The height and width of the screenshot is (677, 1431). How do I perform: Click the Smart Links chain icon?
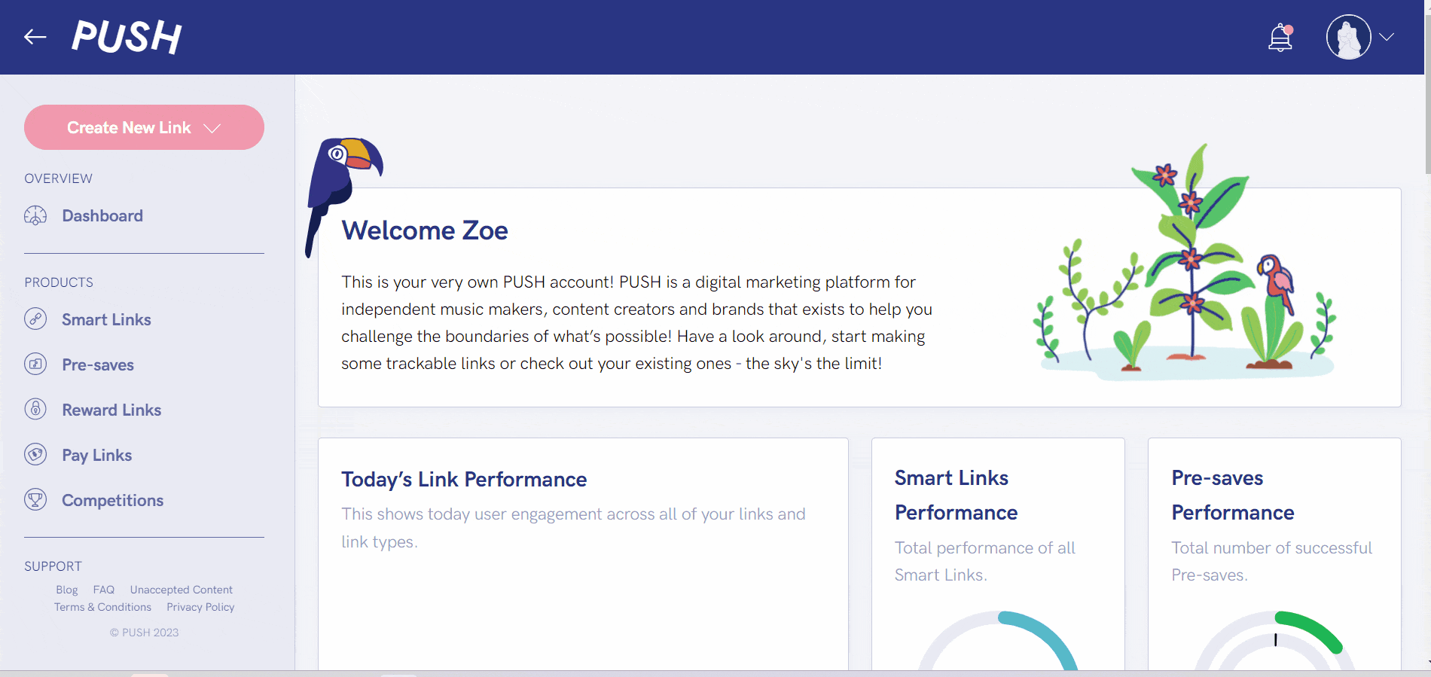[35, 319]
